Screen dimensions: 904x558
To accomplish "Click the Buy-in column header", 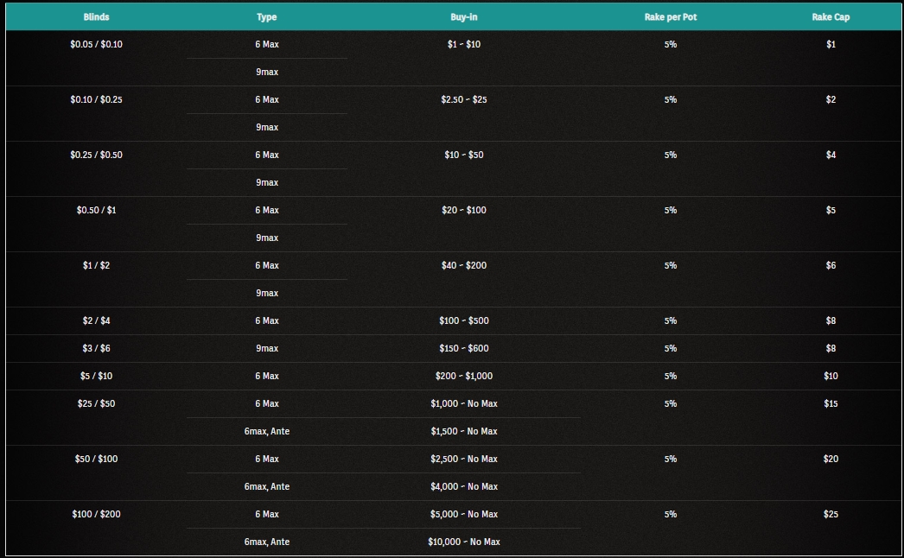I will [464, 16].
